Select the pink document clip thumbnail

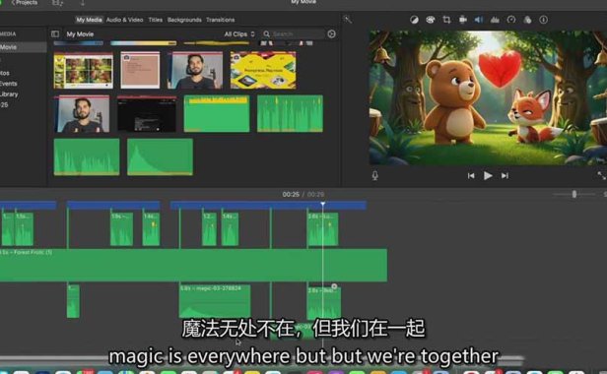pyautogui.click(x=140, y=71)
